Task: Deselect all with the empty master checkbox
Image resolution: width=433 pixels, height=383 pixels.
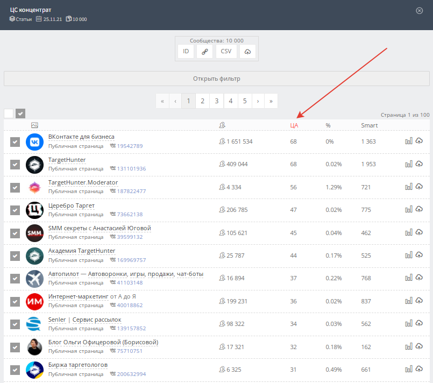Action: tap(9, 113)
